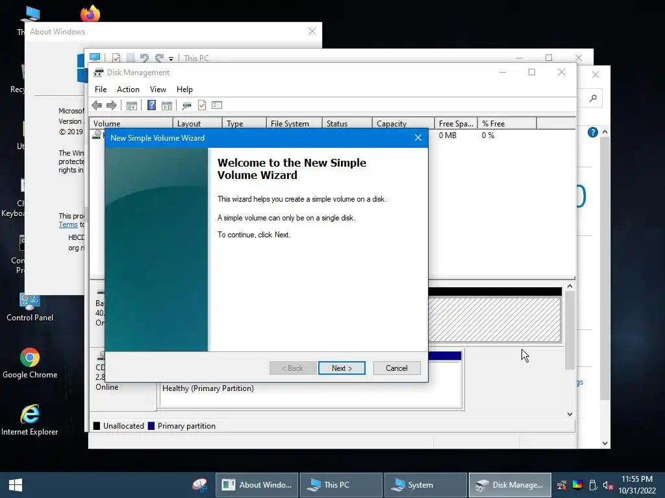Open the Action menu
The image size is (665, 498).
128,89
